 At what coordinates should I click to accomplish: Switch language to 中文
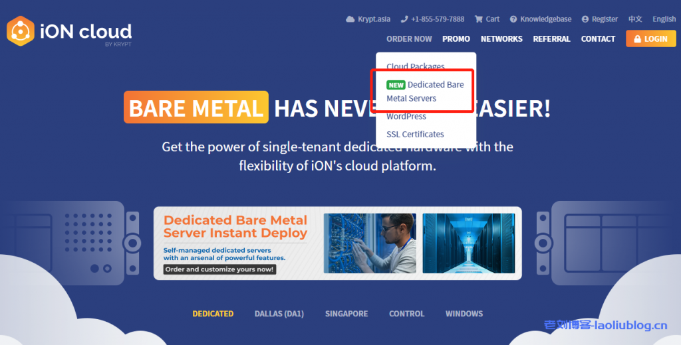(635, 19)
